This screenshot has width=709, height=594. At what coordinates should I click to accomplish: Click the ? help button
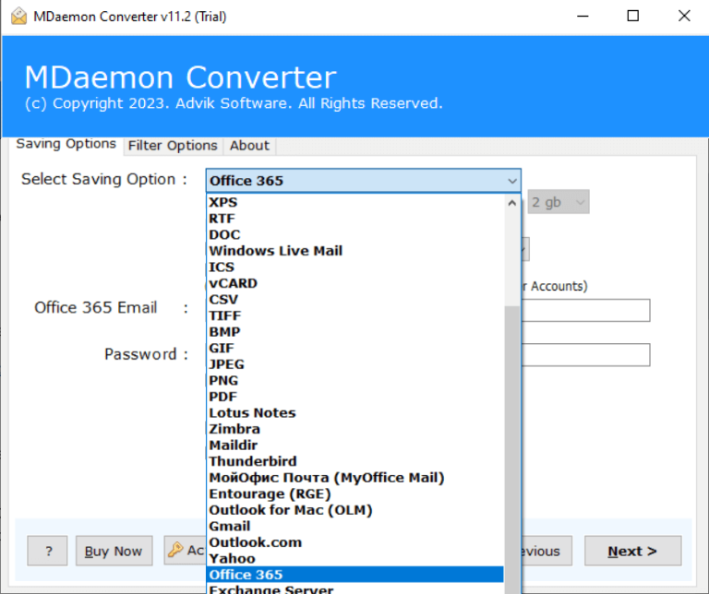point(47,551)
